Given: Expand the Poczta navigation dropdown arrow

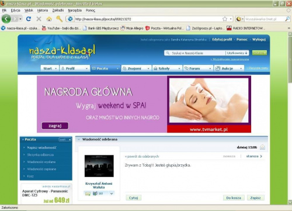Looking at the screenshot, I should point(117,68).
